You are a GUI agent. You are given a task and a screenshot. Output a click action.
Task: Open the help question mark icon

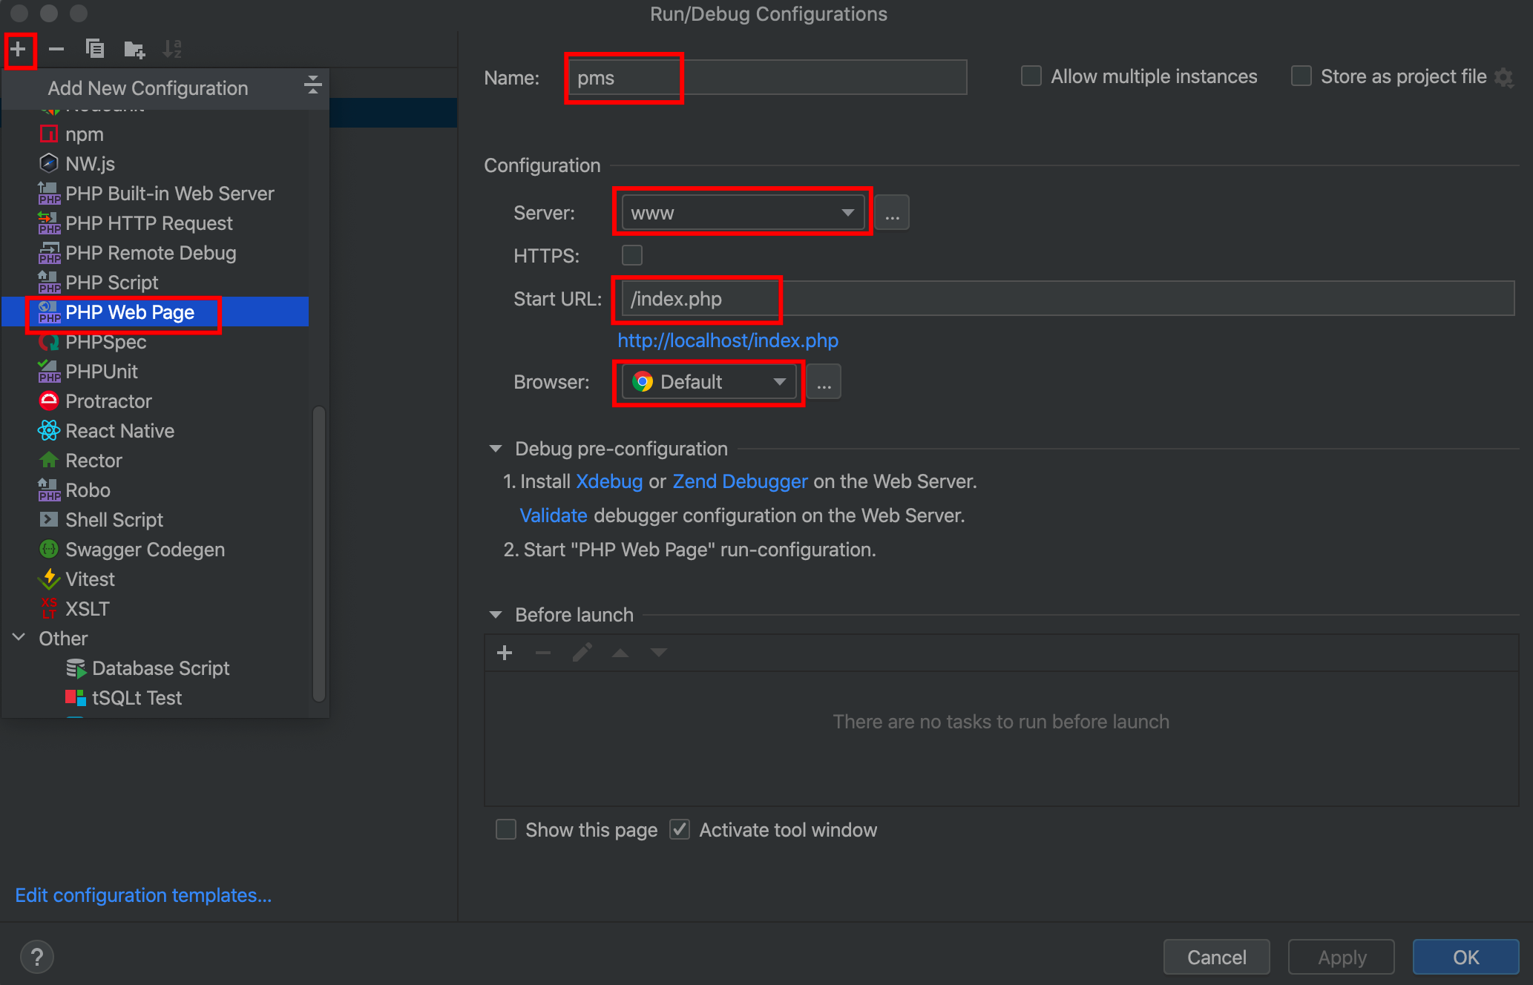tap(37, 957)
